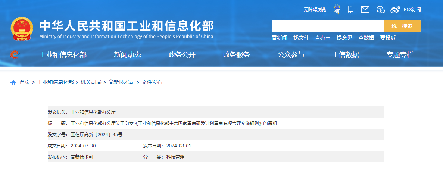Click the 统一搜索 button

402,26
